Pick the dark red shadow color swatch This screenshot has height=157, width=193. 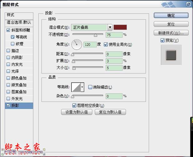point(120,27)
